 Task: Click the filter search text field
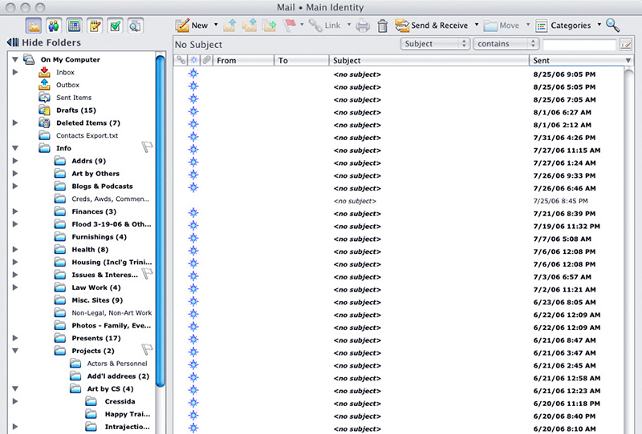(579, 45)
